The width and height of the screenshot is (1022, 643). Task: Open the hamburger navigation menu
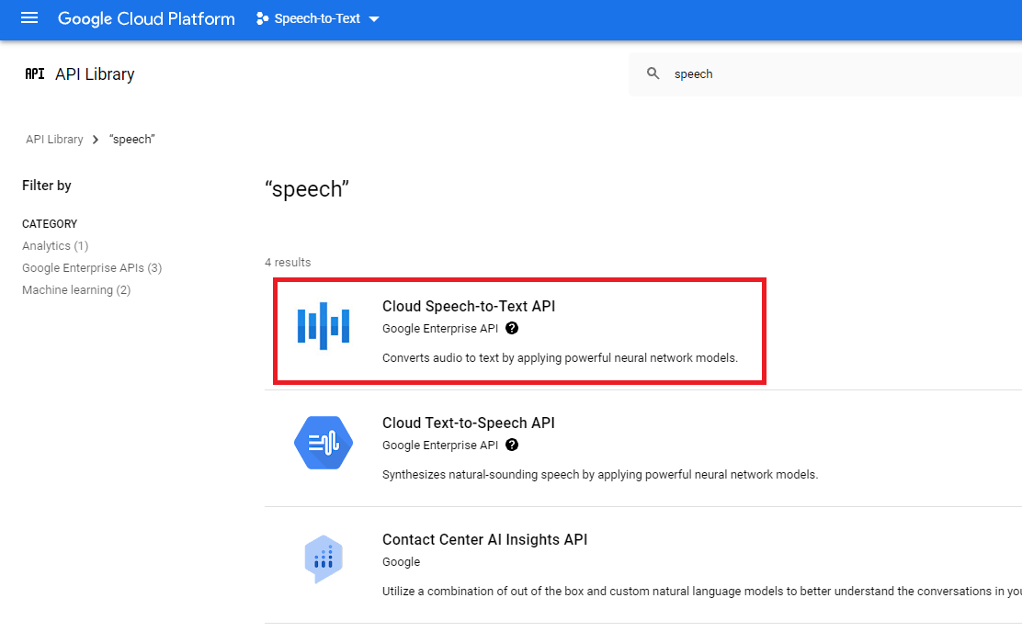tap(29, 18)
